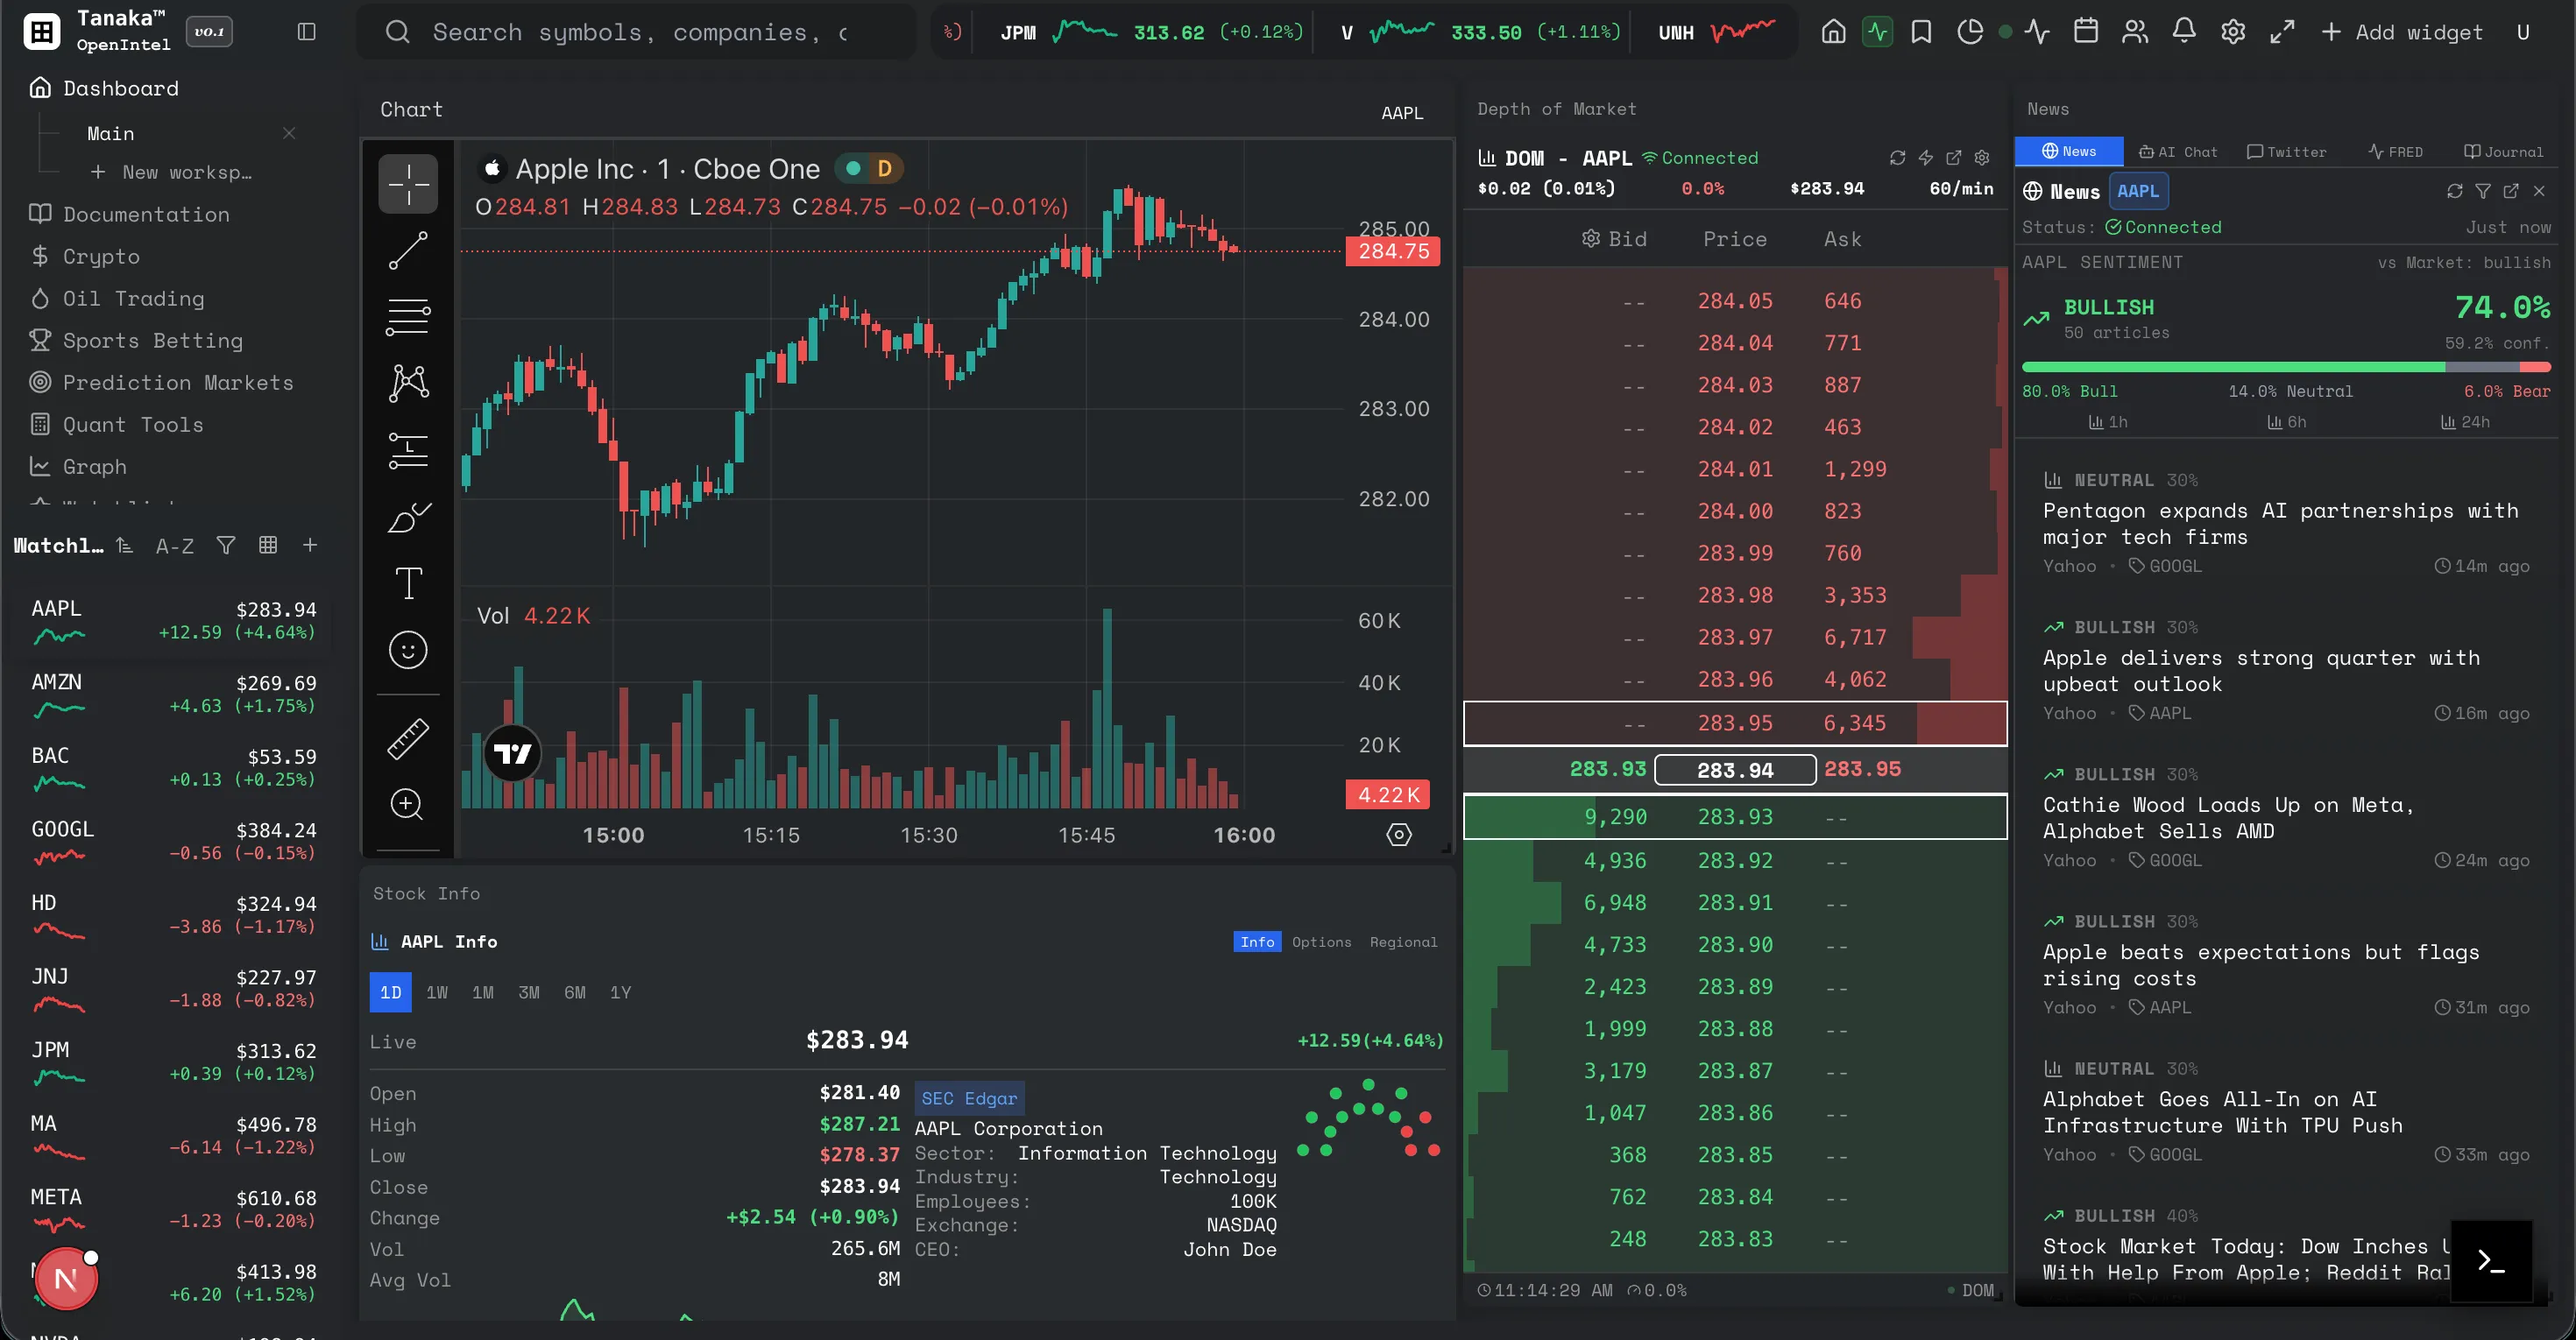Select the pattern drawing tool
Screen dimensions: 2576x1340
408,384
